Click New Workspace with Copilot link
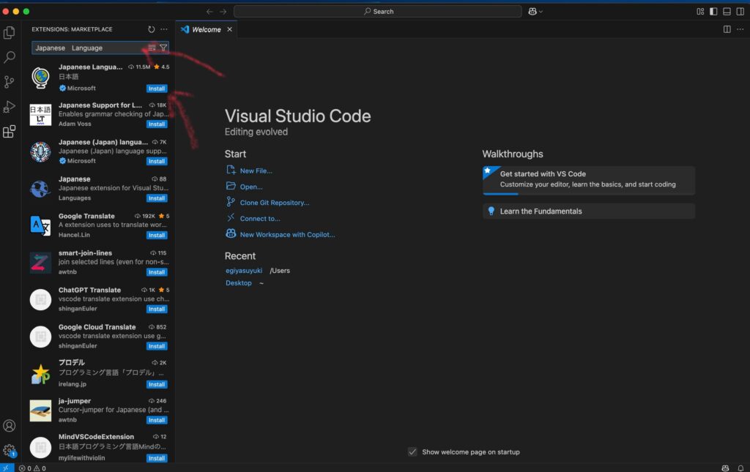Screen dimensions: 750x472 [x=287, y=235]
